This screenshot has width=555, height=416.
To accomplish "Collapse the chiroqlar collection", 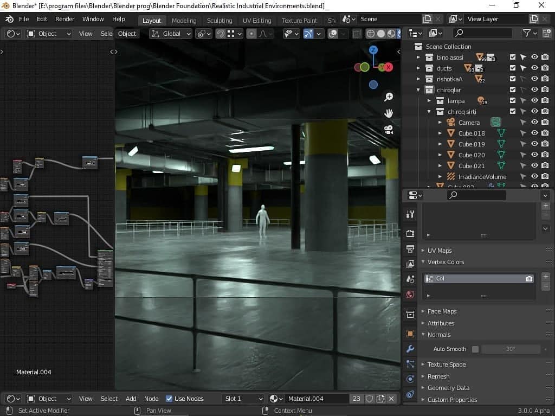I will coord(418,90).
